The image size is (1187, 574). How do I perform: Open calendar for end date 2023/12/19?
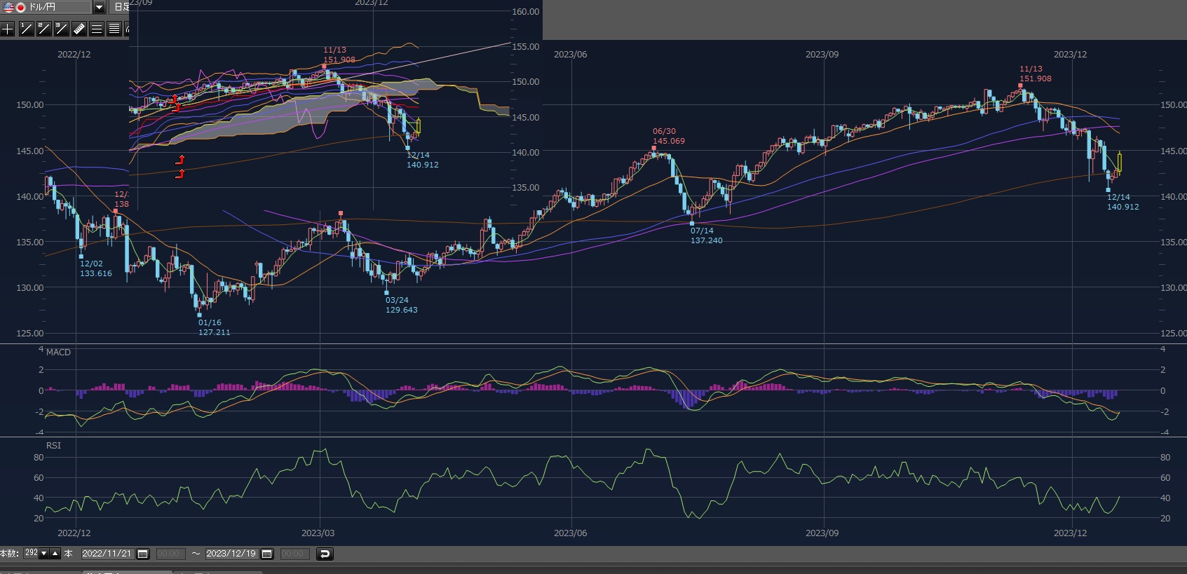pos(267,554)
